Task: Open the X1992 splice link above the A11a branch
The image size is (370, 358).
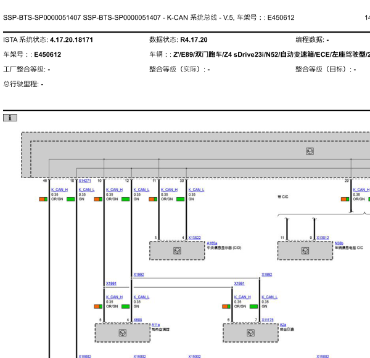Action: [x=139, y=275]
